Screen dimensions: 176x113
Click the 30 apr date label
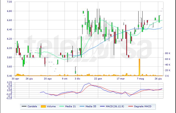15,79
